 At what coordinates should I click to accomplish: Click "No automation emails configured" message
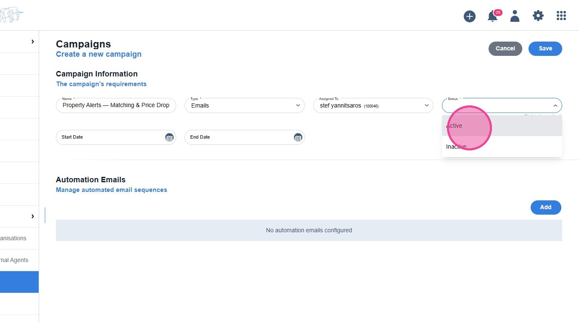coord(309,230)
